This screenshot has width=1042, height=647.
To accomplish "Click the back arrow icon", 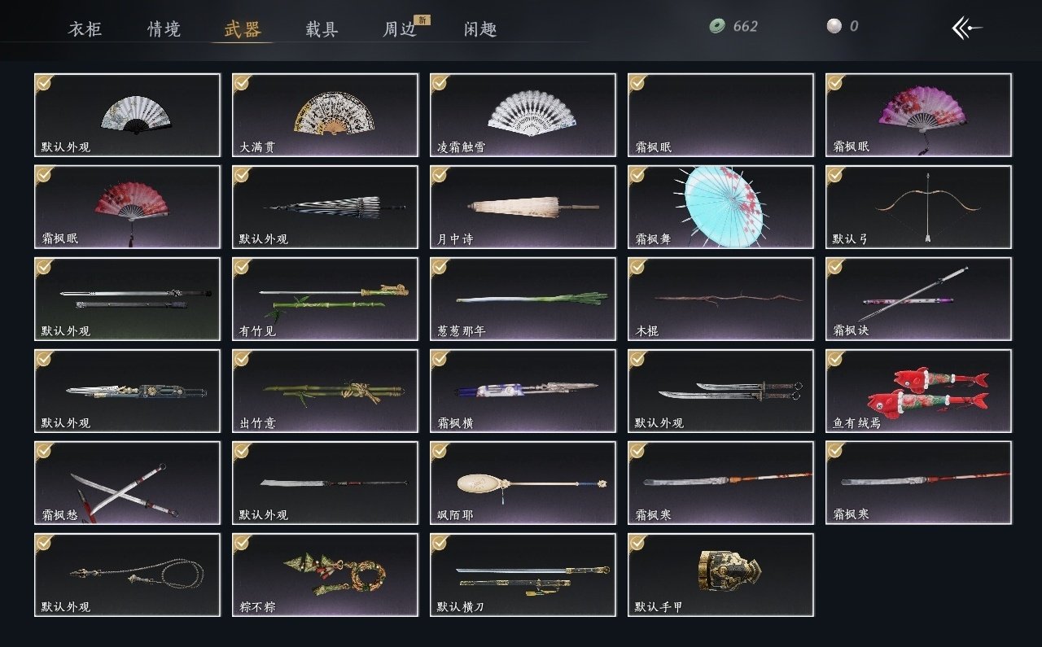I will tap(966, 28).
